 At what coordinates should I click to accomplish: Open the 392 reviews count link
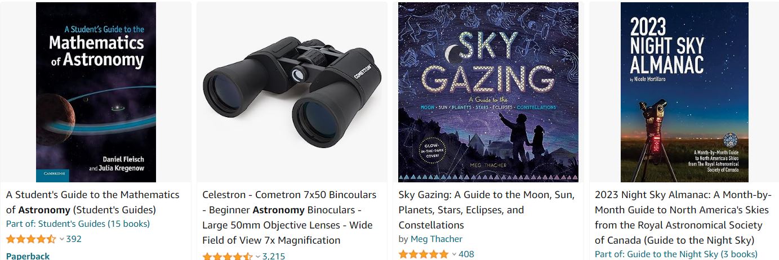click(x=74, y=239)
